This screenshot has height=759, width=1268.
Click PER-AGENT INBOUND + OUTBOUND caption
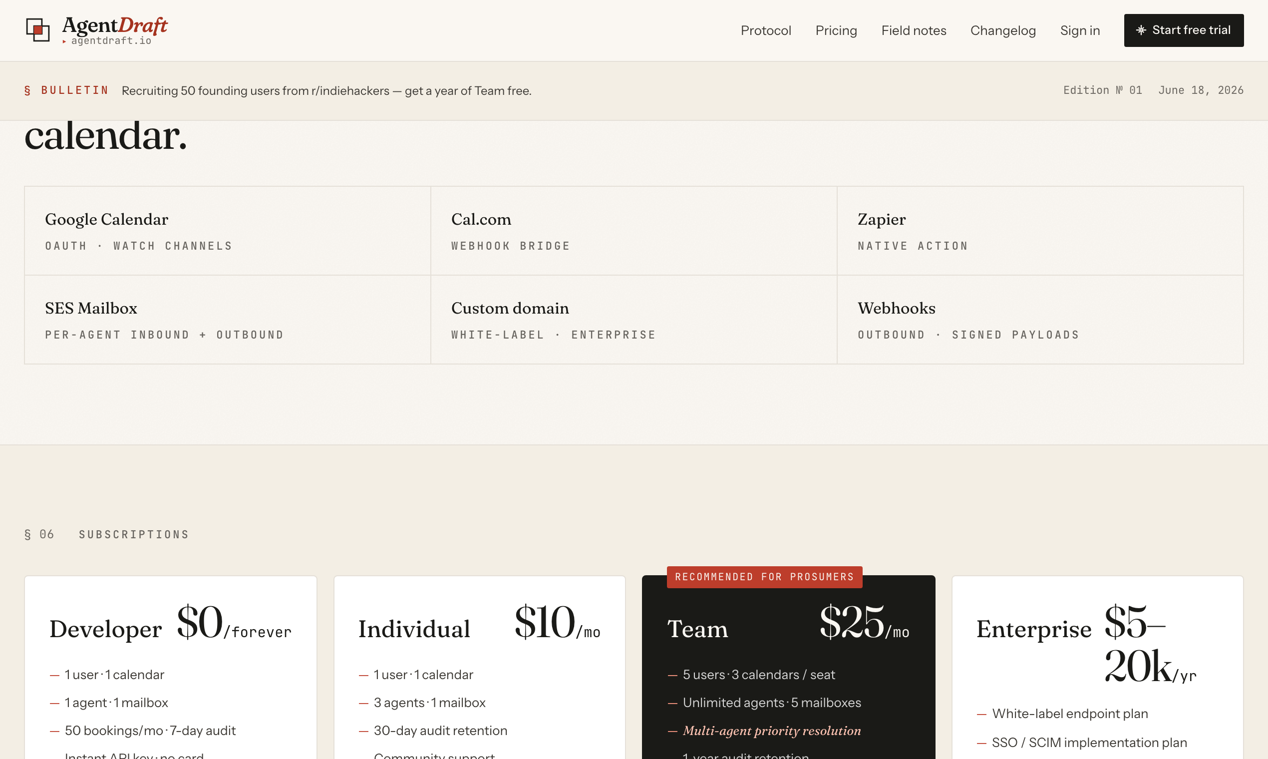(164, 335)
